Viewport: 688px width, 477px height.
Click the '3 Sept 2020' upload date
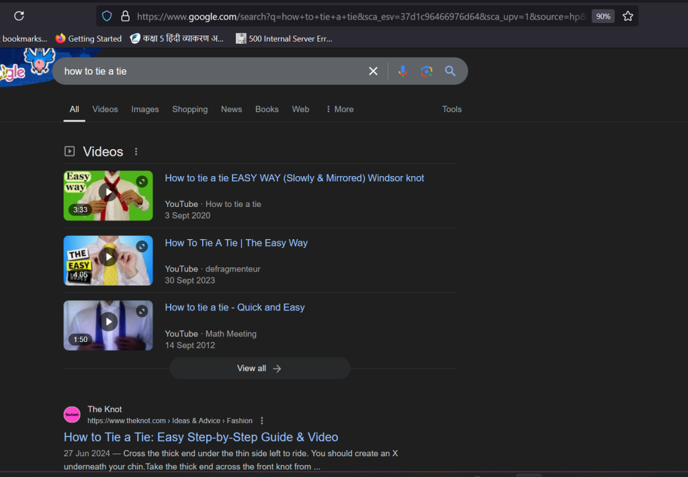point(187,216)
